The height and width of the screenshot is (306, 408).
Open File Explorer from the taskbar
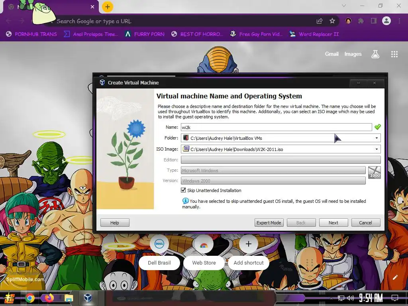point(69,298)
